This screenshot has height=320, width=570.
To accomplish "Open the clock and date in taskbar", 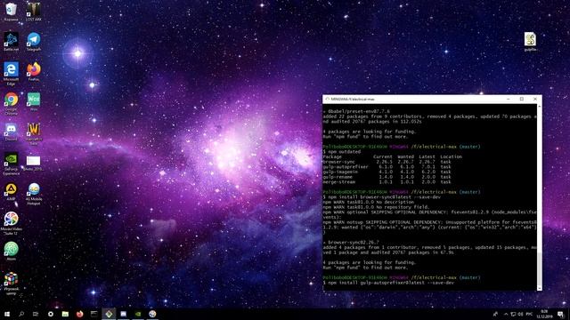I will point(544,314).
